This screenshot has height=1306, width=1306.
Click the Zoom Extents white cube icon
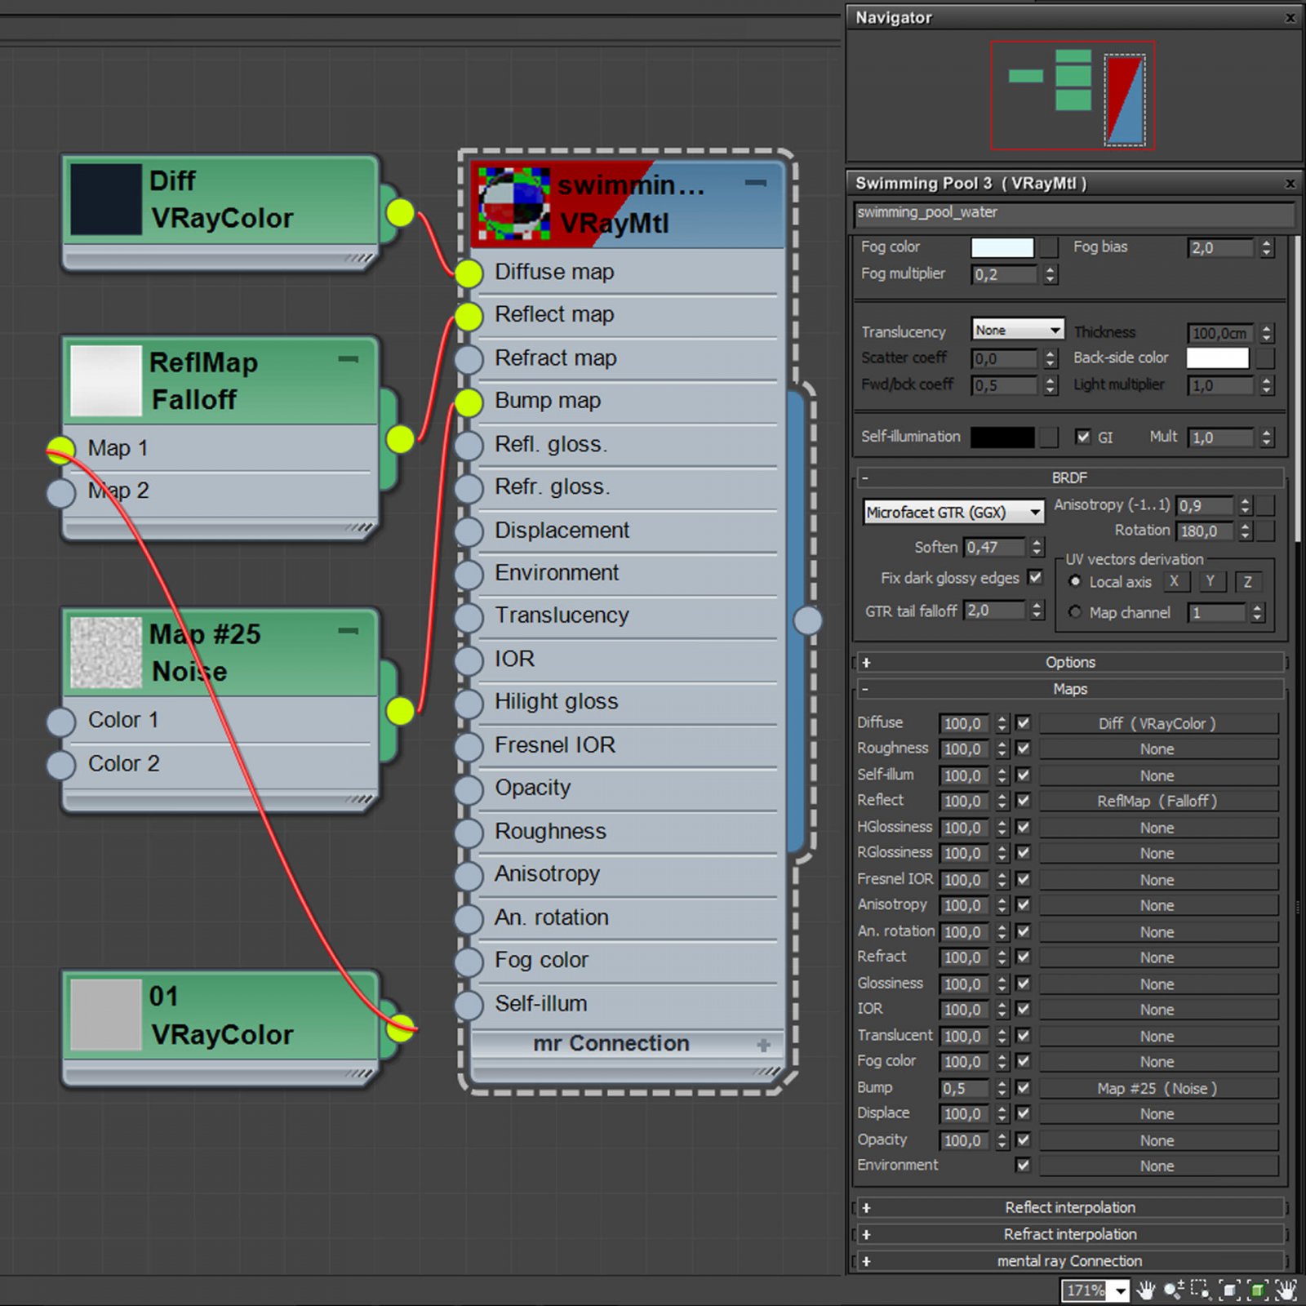click(1228, 1290)
